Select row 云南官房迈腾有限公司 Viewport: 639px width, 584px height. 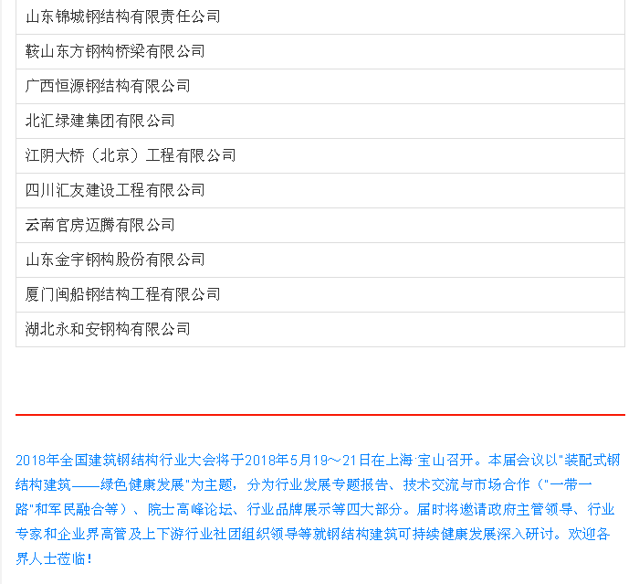[x=319, y=225]
